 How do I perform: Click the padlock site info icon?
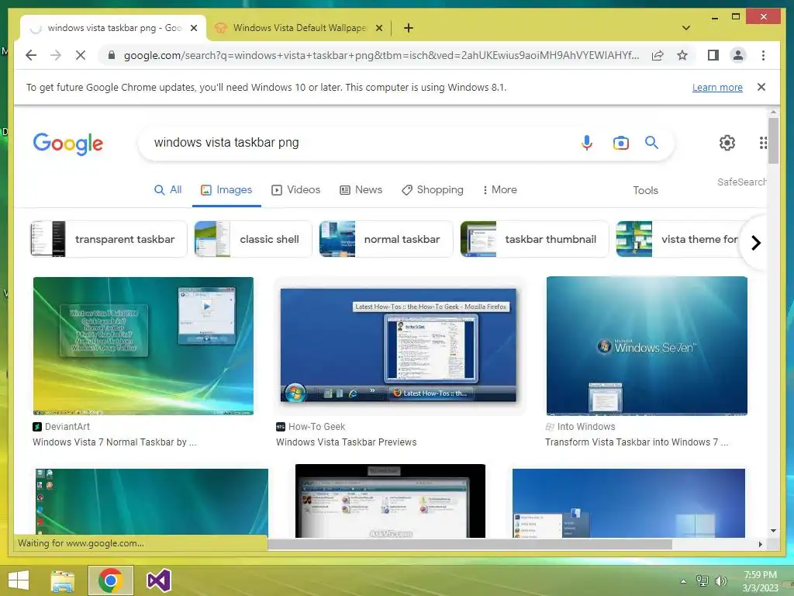pos(112,55)
